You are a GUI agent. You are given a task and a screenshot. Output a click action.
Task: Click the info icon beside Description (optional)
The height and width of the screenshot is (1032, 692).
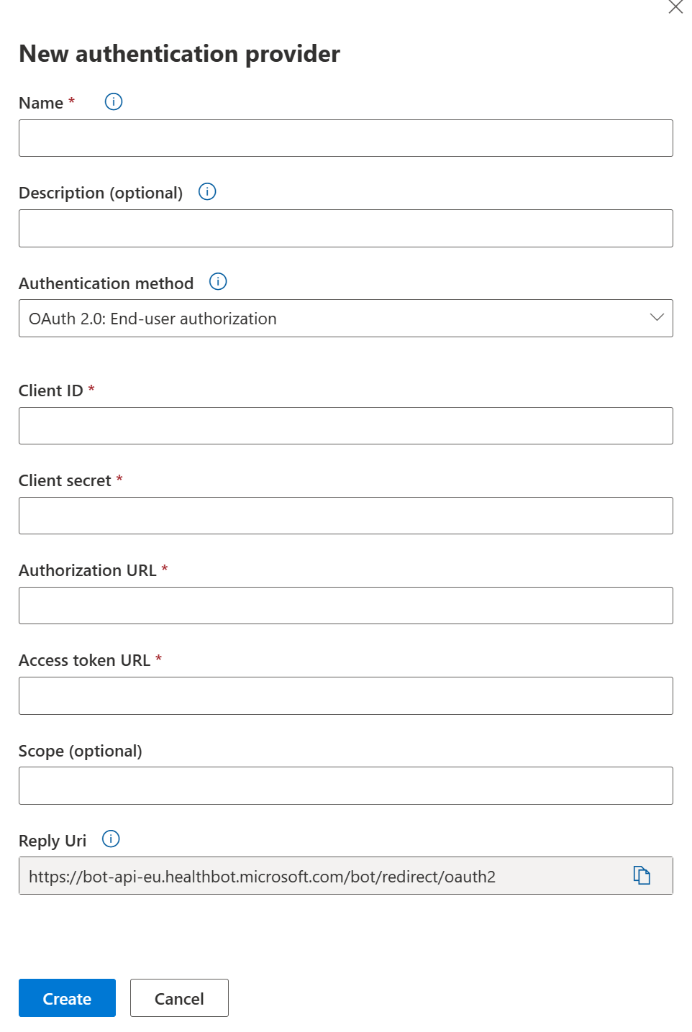[x=207, y=191]
